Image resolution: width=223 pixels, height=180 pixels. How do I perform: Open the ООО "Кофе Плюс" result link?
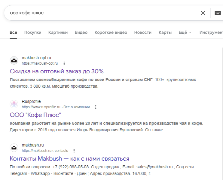[x=35, y=115]
